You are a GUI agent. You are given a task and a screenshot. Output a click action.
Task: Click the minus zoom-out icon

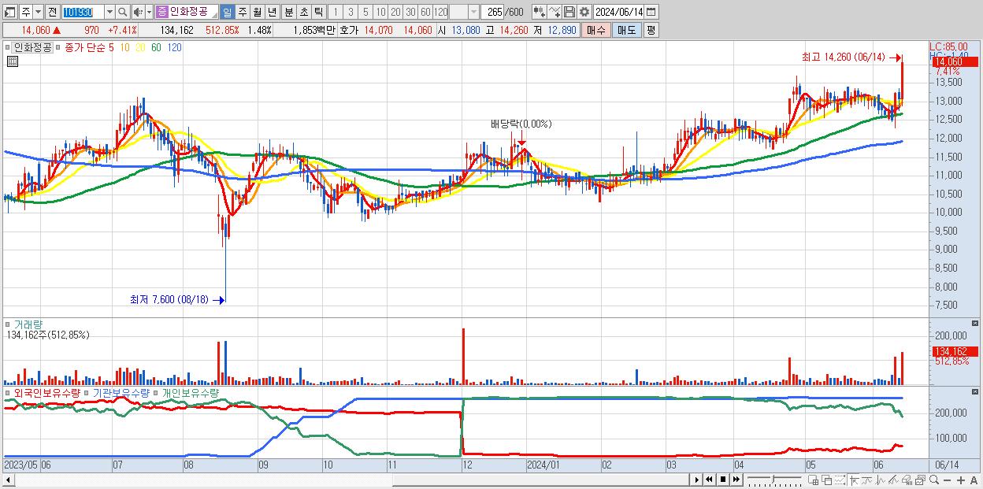(x=948, y=480)
